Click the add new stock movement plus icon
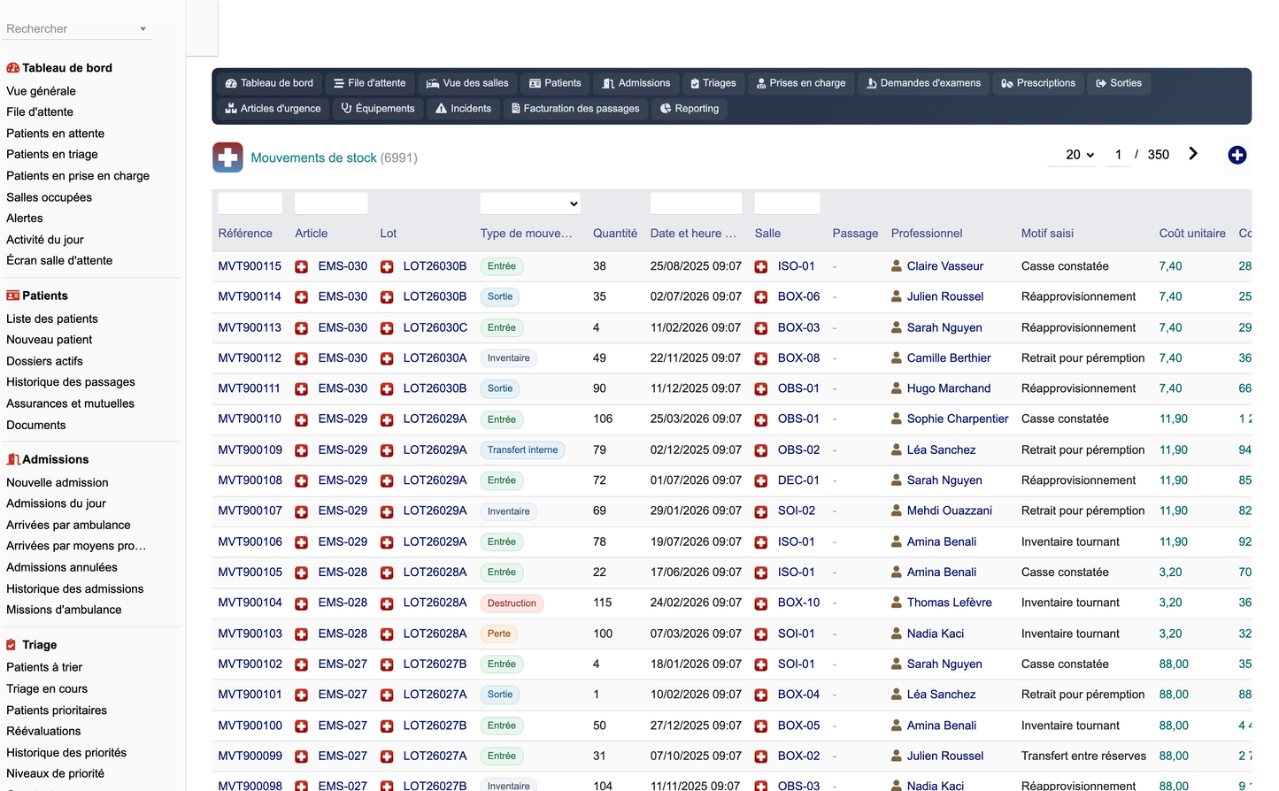Viewport: 1279px width, 791px height. click(1237, 155)
